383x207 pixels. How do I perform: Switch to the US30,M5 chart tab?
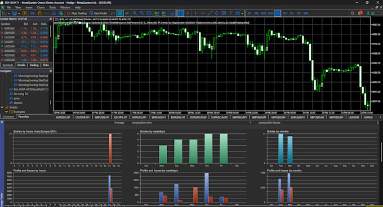pos(354,117)
